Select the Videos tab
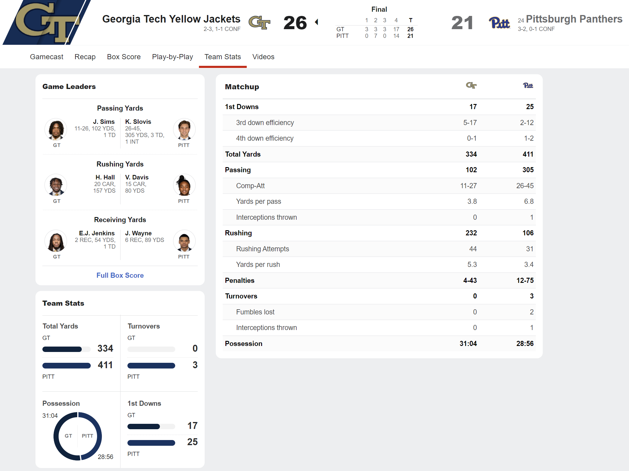 [x=263, y=57]
